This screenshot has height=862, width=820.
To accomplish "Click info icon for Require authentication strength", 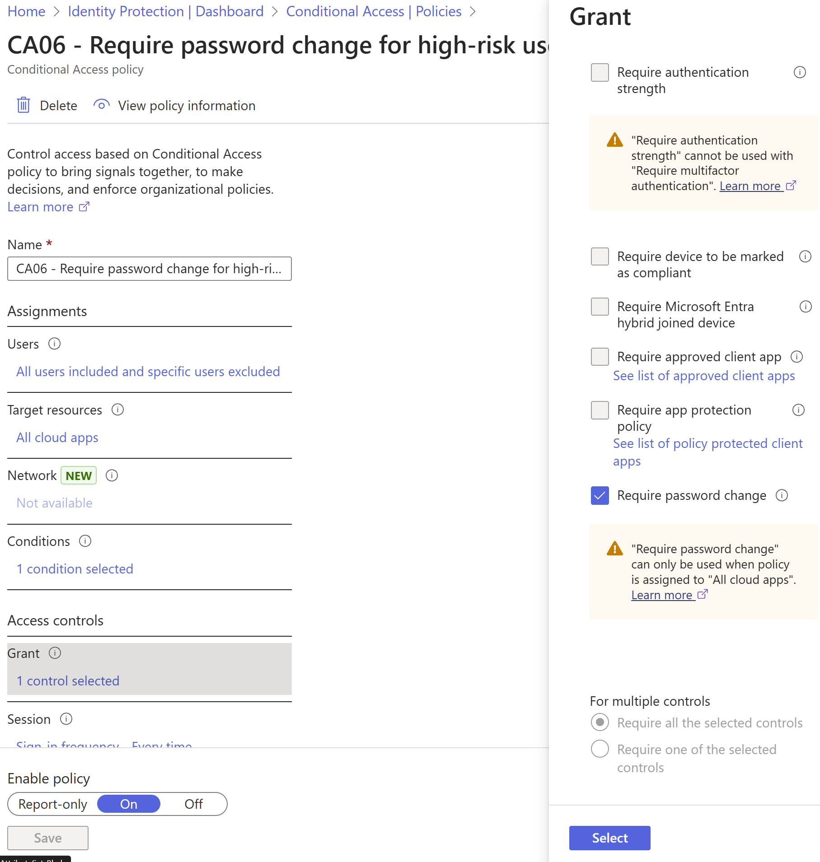I will pos(800,72).
